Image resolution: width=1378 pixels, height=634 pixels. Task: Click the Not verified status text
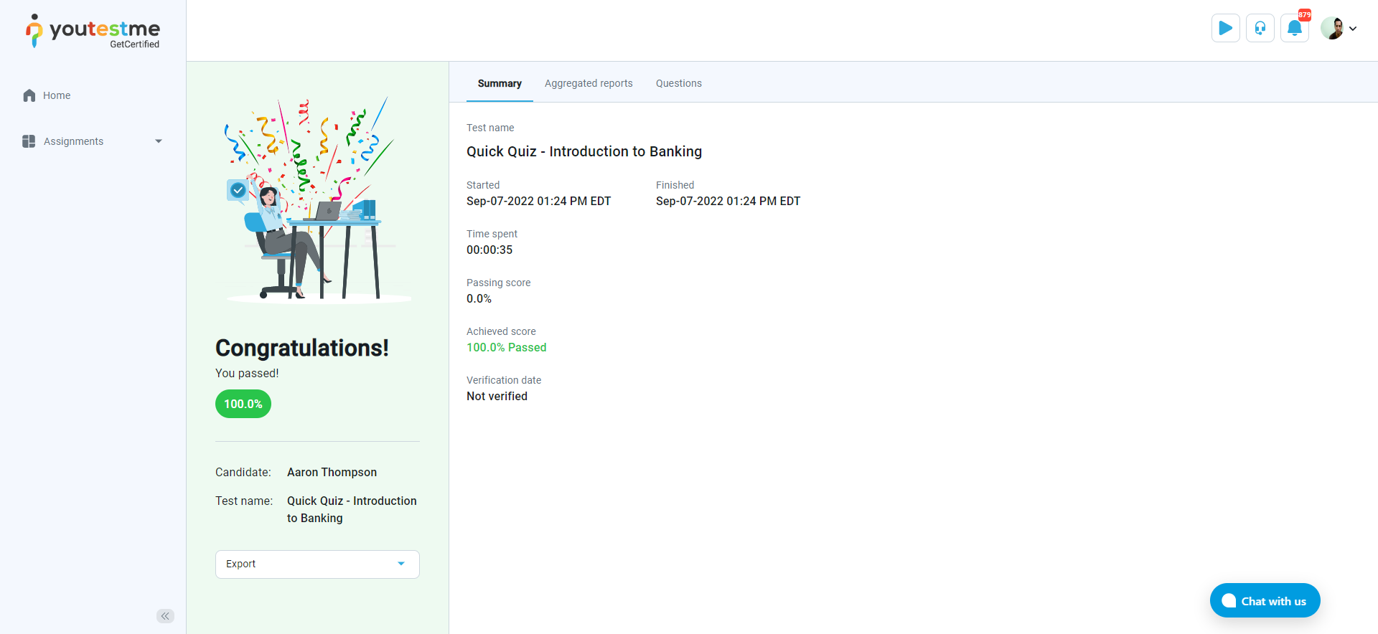pos(497,397)
